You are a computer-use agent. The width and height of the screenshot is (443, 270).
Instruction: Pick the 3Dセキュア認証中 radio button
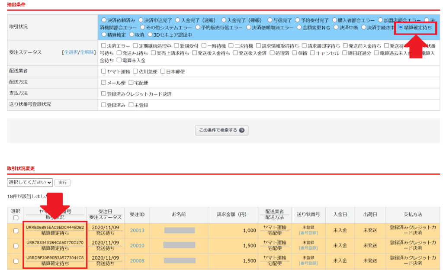151,35
